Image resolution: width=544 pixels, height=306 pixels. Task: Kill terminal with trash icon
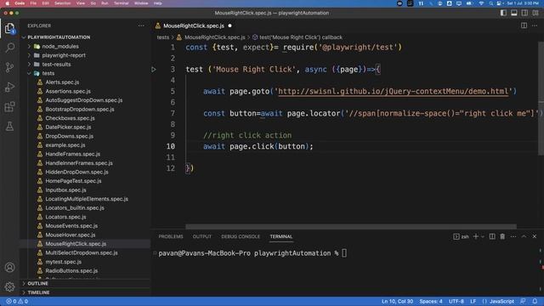pos(502,236)
